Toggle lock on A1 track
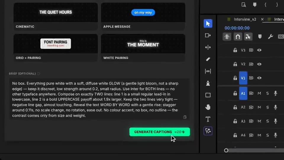Screen dimensions: 284x160 (235, 93)
